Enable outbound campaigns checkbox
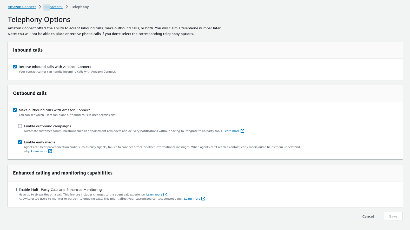The width and height of the screenshot is (410, 230). [x=20, y=126]
